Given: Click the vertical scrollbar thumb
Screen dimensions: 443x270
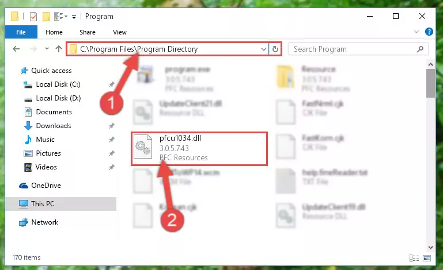Looking at the screenshot, I should click(x=430, y=83).
